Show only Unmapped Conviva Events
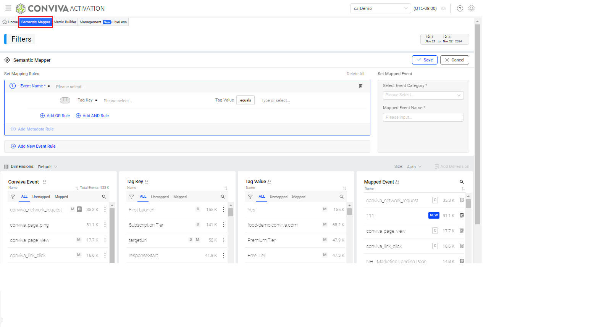Viewport: 604px width, 327px height. coord(41,197)
